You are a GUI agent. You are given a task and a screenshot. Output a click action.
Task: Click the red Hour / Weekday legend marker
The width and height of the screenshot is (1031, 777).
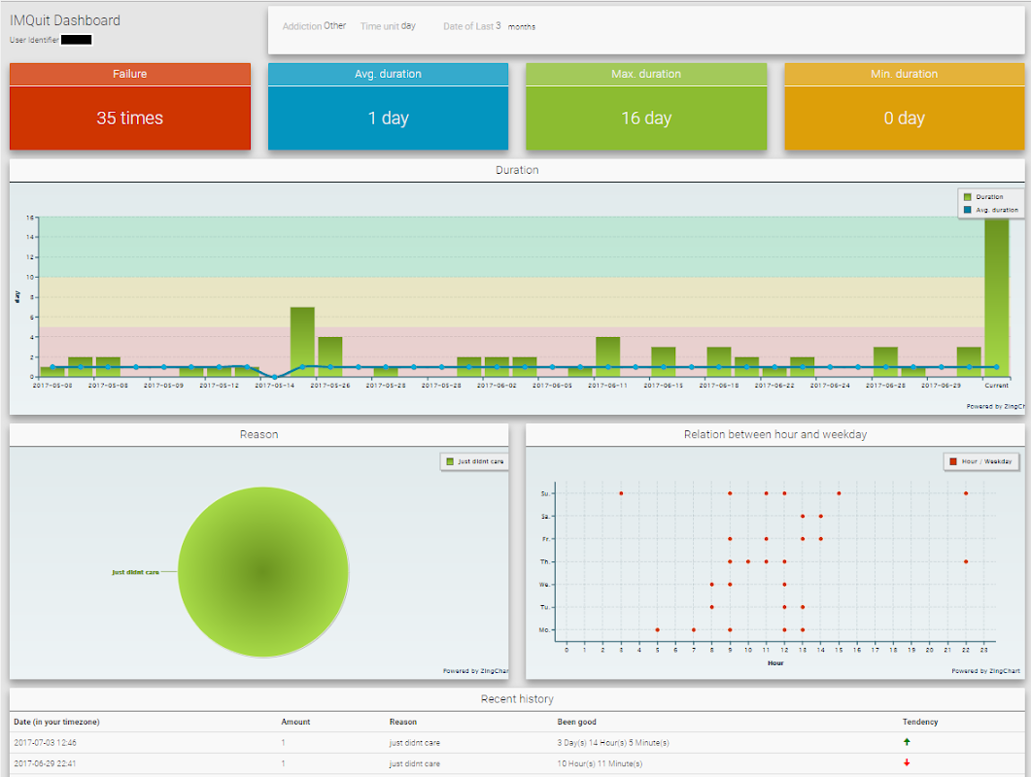pos(952,461)
